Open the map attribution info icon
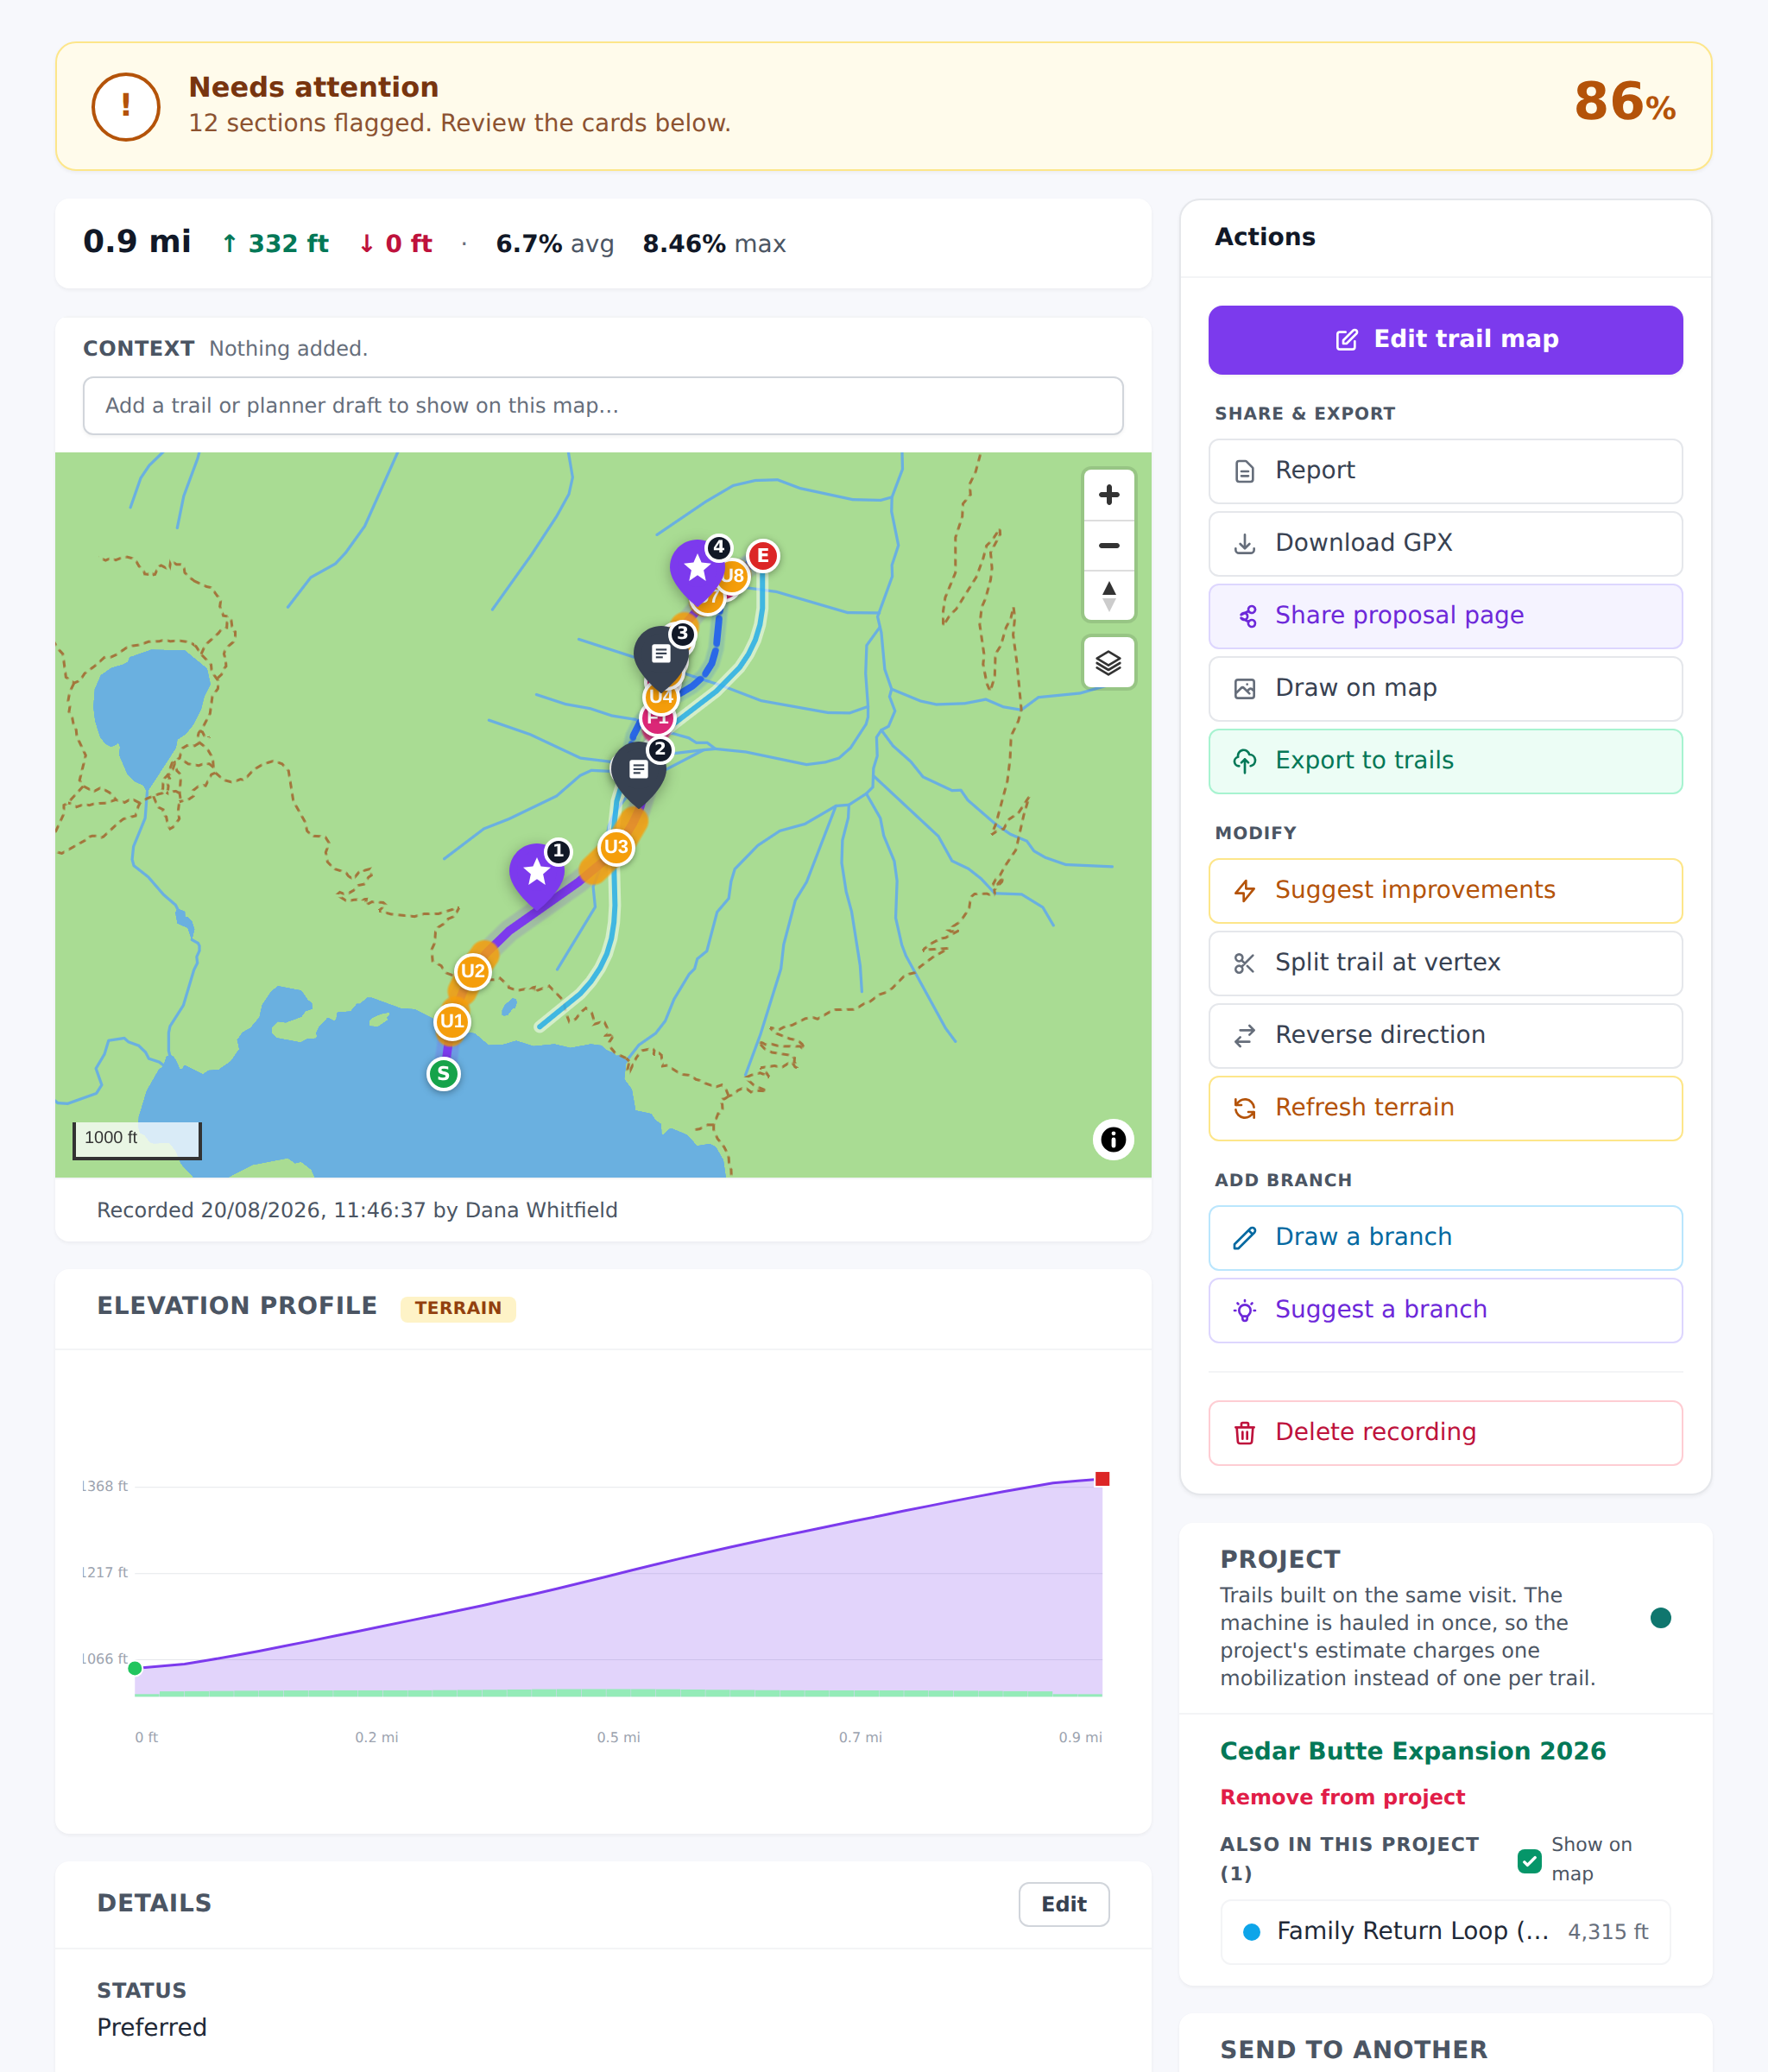The image size is (1768, 2072). (1113, 1139)
